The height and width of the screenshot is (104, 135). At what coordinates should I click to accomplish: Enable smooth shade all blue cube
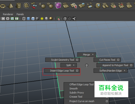coord(28,19)
